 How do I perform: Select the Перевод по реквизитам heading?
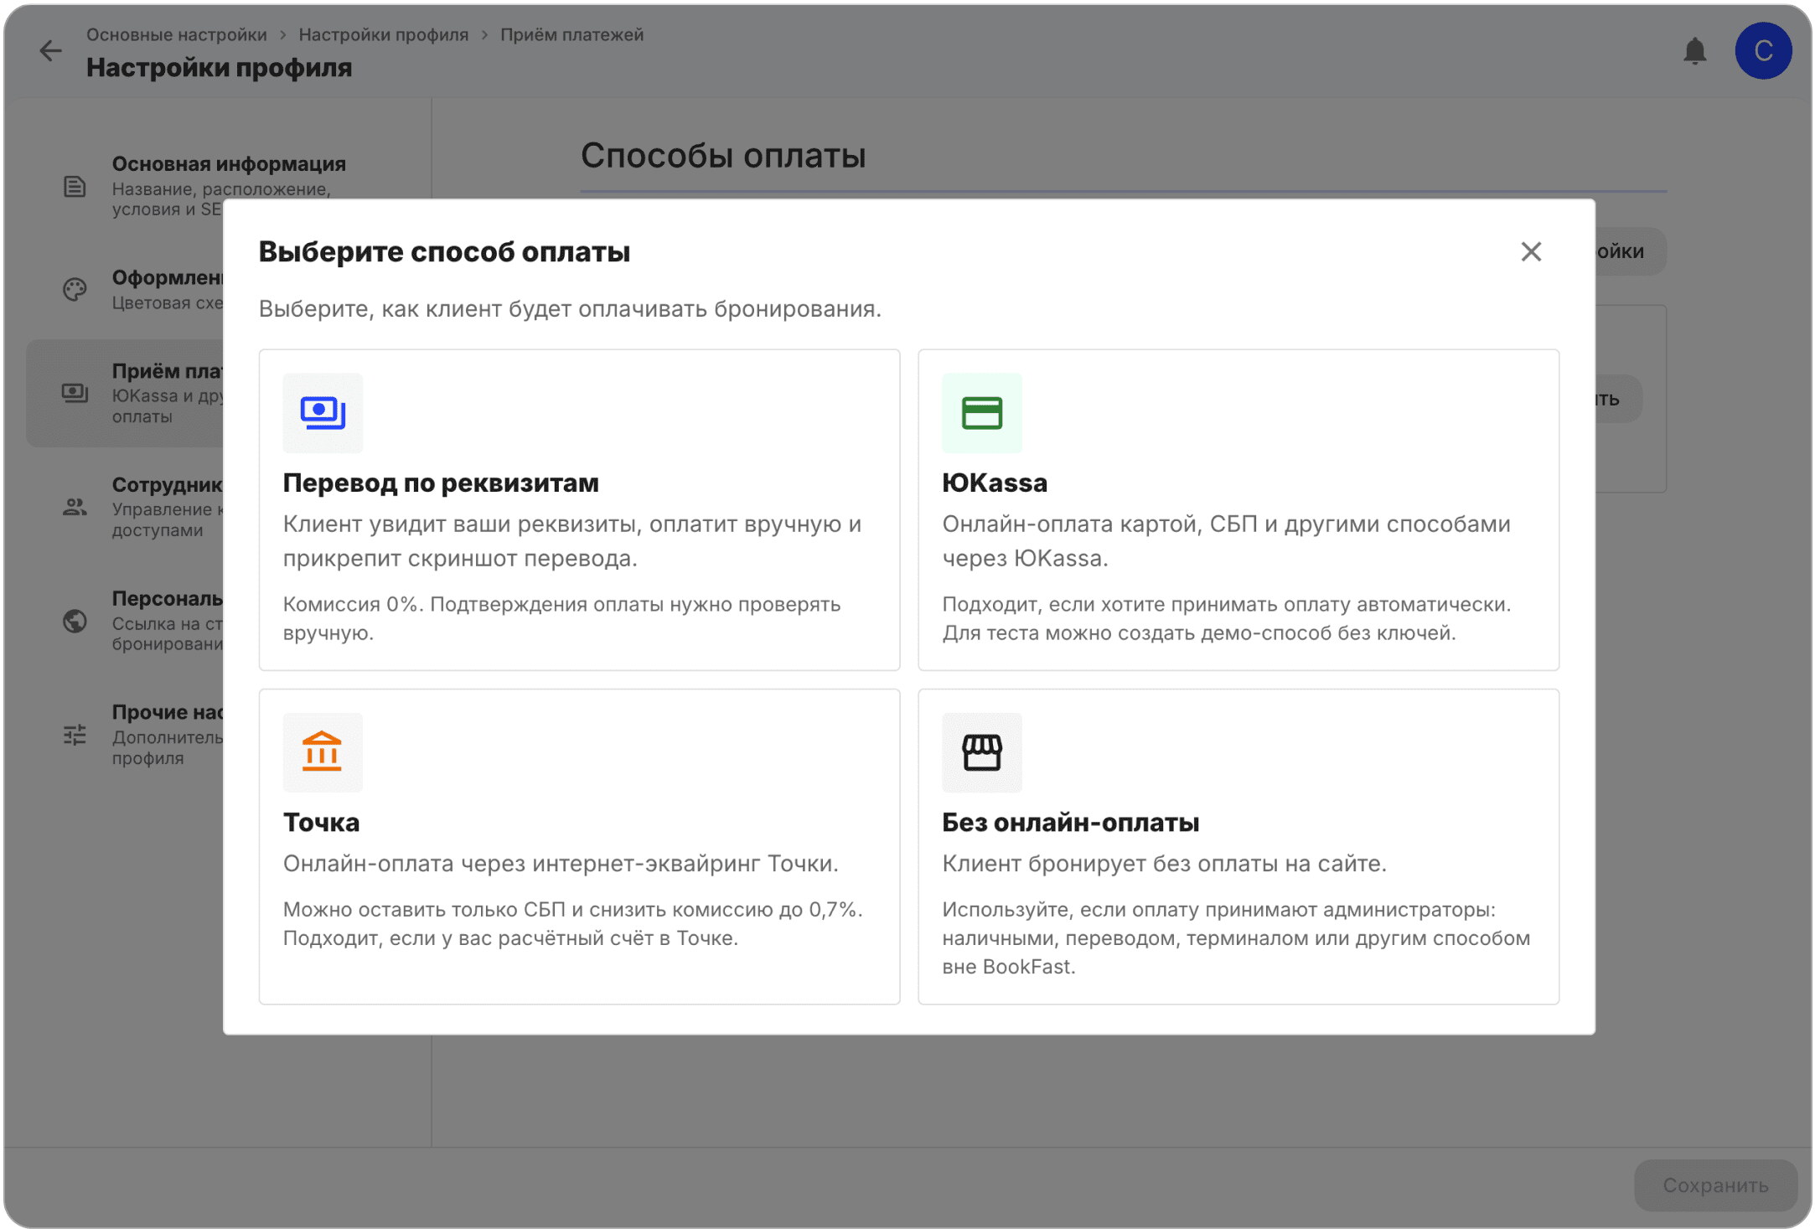pos(441,483)
